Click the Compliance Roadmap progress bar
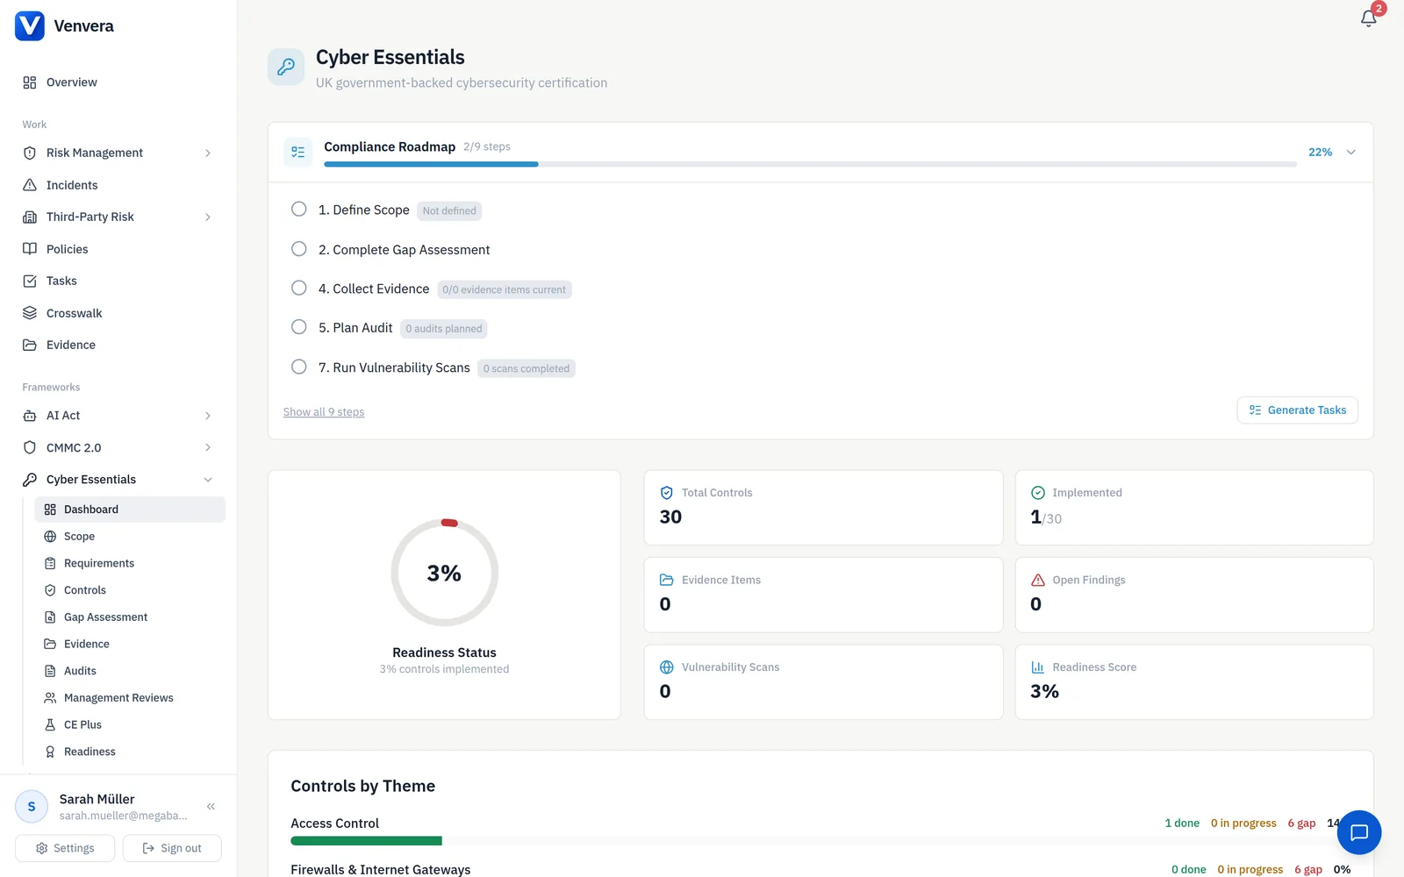Image resolution: width=1404 pixels, height=877 pixels. click(x=810, y=165)
